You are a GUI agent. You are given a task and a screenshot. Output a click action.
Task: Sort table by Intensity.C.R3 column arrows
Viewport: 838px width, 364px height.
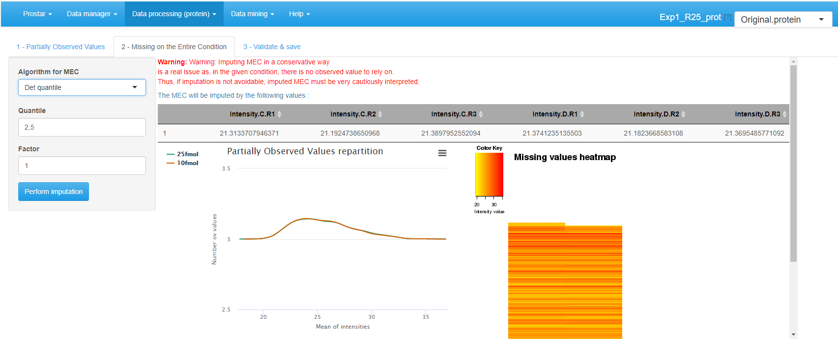coord(481,114)
